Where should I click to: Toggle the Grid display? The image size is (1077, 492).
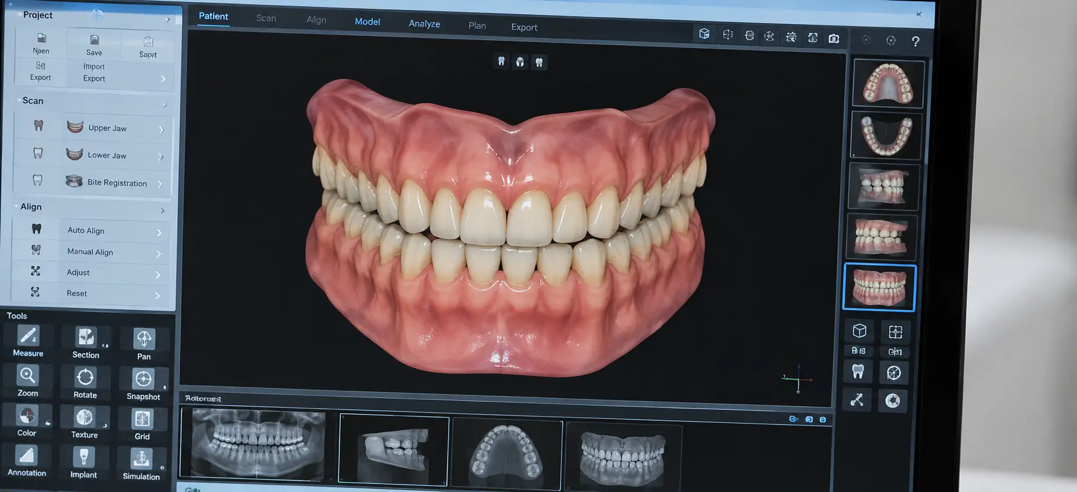pos(142,424)
